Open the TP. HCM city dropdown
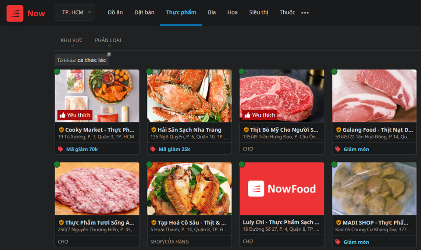 (75, 12)
